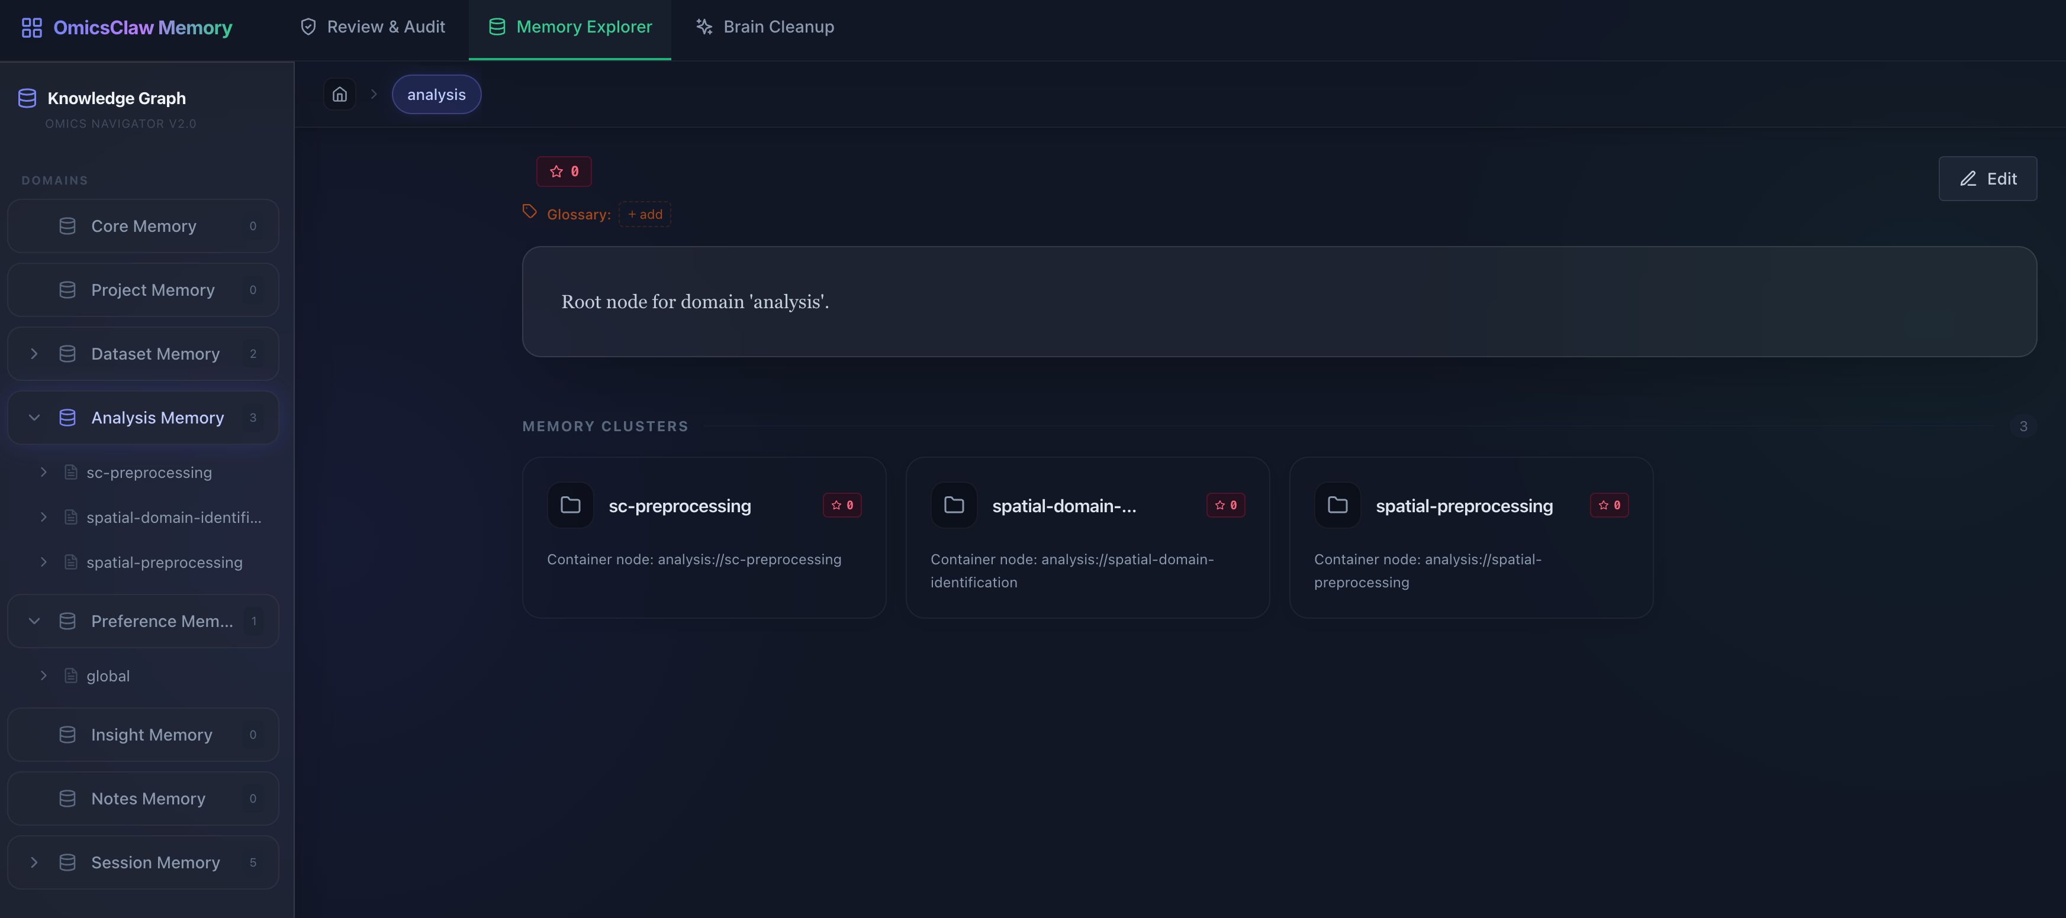2066x918 pixels.
Task: Click the spatial-domain-identifi... sidebar document icon
Action: click(70, 518)
